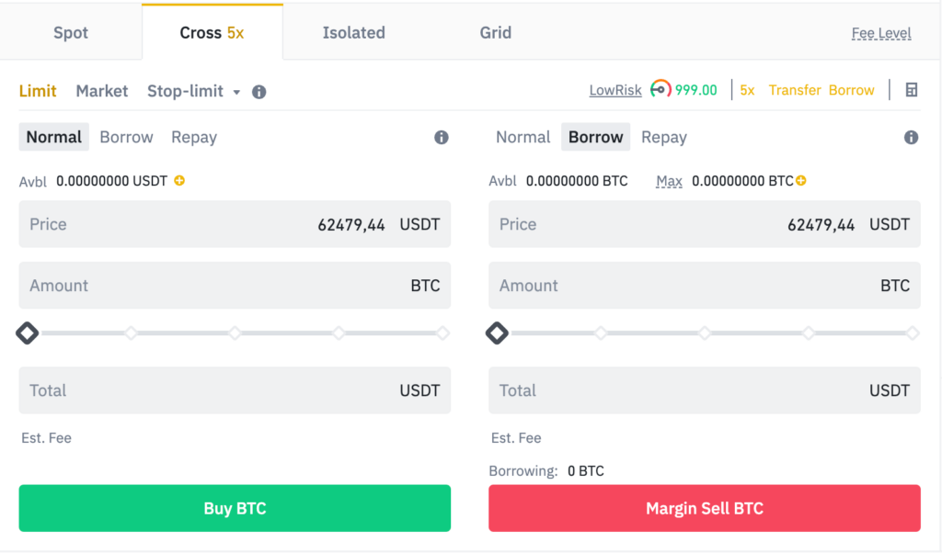
Task: Click the info icon on the buy panel
Action: point(441,137)
